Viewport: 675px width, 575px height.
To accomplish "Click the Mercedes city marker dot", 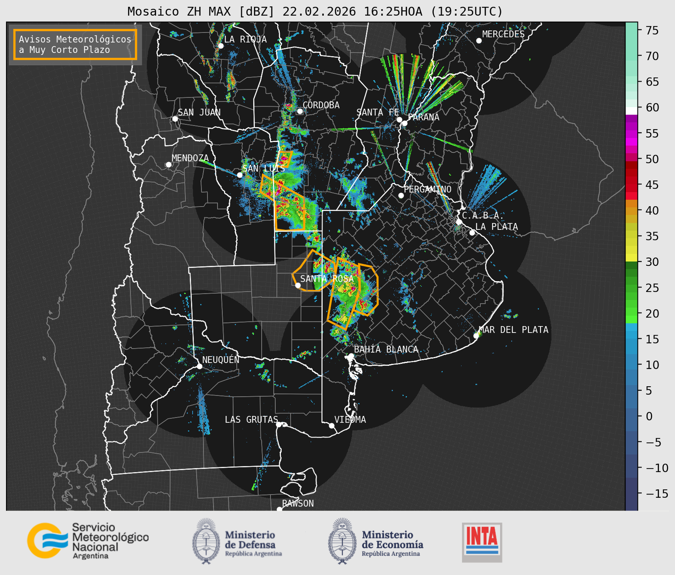I will tap(479, 41).
